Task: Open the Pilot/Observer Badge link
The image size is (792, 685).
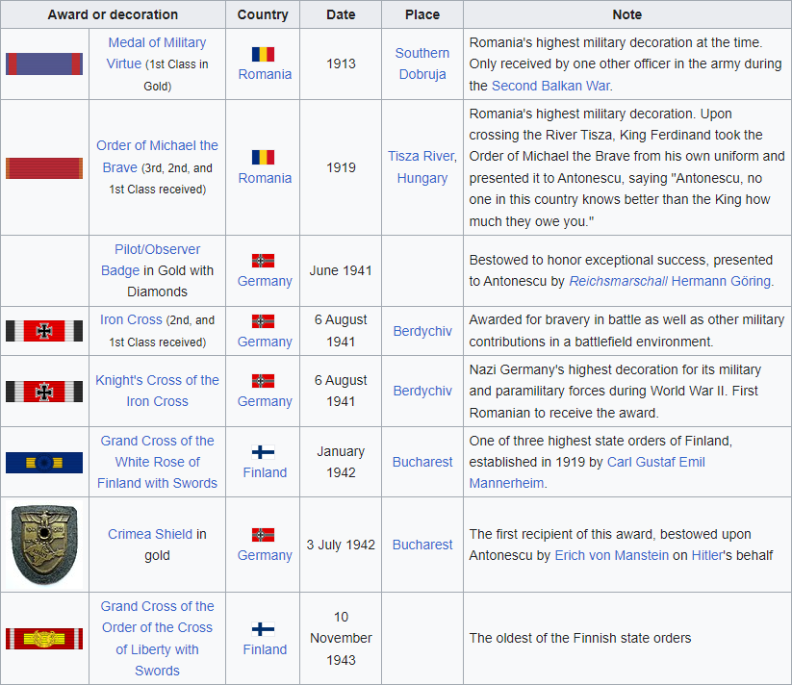Action: point(150,260)
